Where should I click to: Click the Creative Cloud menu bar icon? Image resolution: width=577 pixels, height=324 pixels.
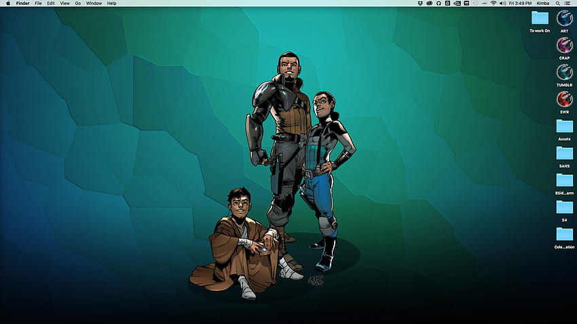point(430,3)
